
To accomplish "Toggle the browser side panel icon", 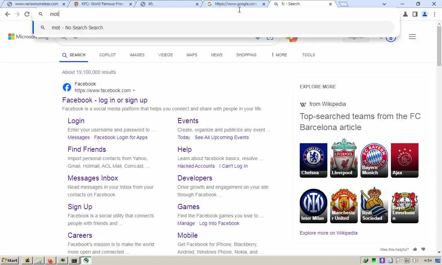I will [415, 14].
